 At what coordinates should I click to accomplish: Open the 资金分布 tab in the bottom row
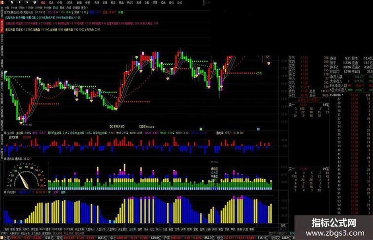click(x=25, y=234)
